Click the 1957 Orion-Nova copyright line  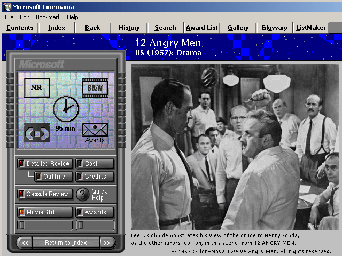coord(252,251)
